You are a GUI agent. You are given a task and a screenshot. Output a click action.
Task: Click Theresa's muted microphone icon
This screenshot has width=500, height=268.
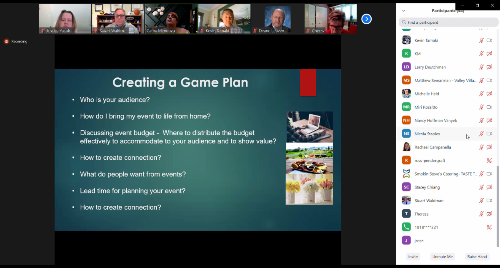click(481, 213)
